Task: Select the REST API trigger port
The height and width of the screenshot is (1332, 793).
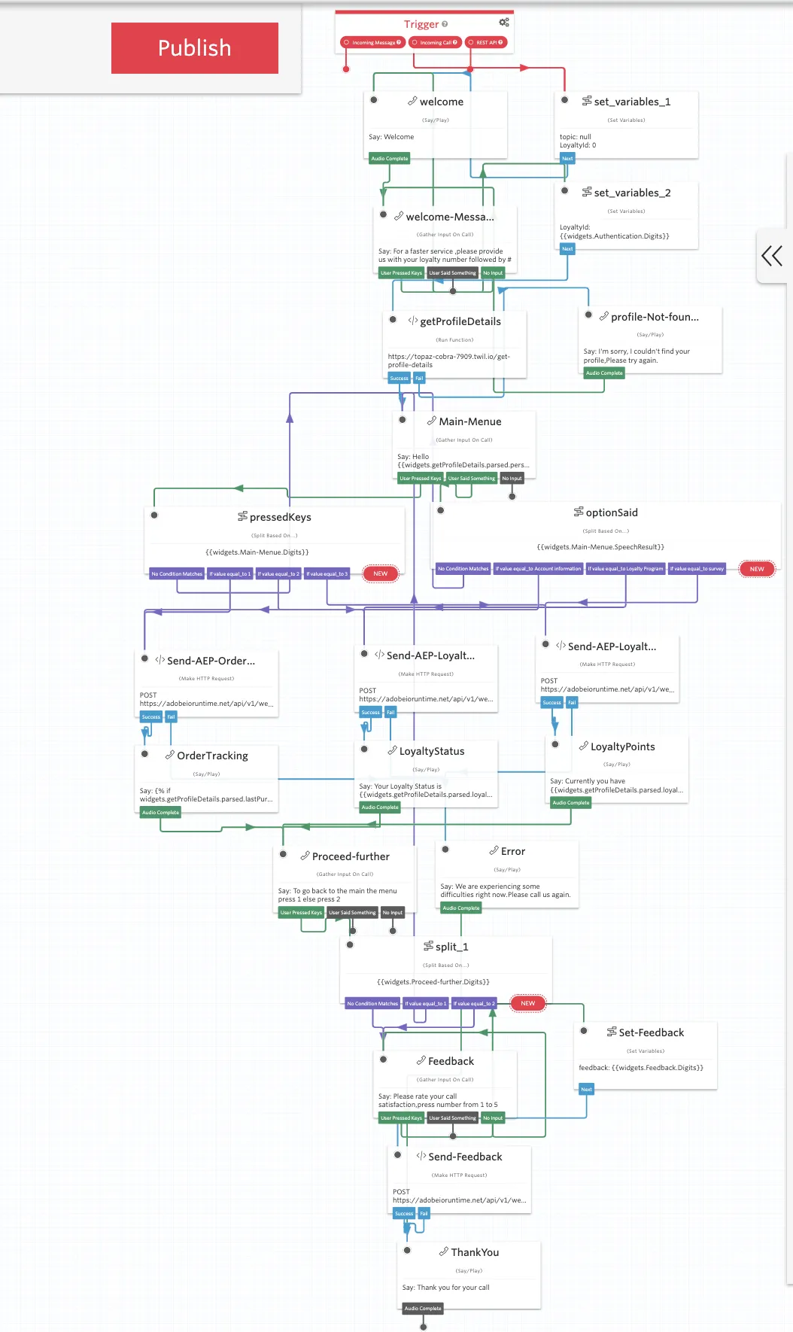Action: (x=486, y=43)
